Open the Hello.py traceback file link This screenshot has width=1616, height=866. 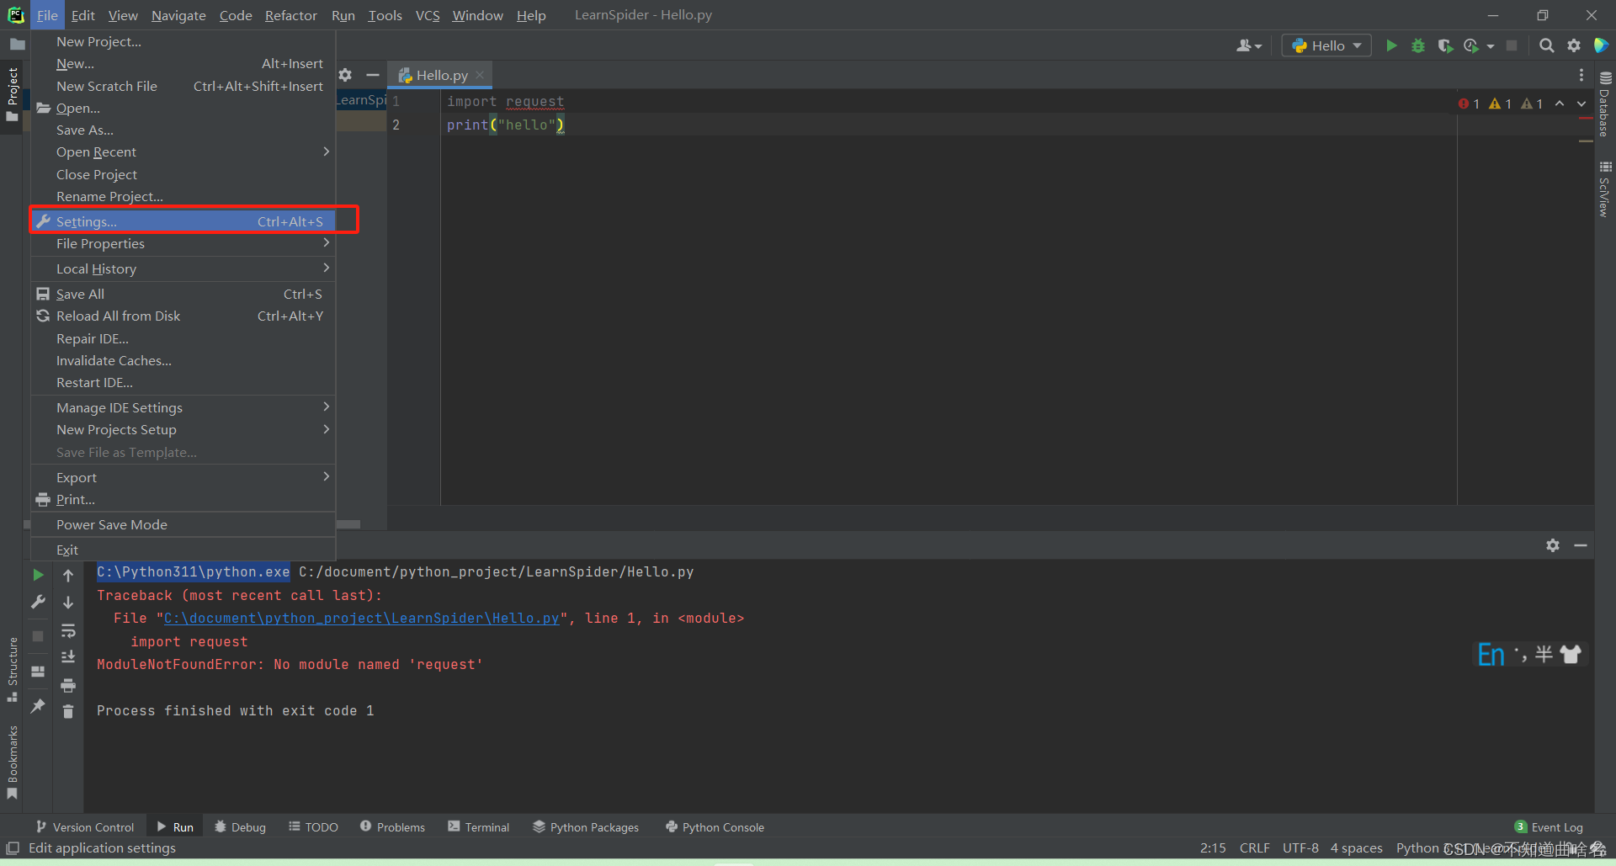click(x=361, y=618)
